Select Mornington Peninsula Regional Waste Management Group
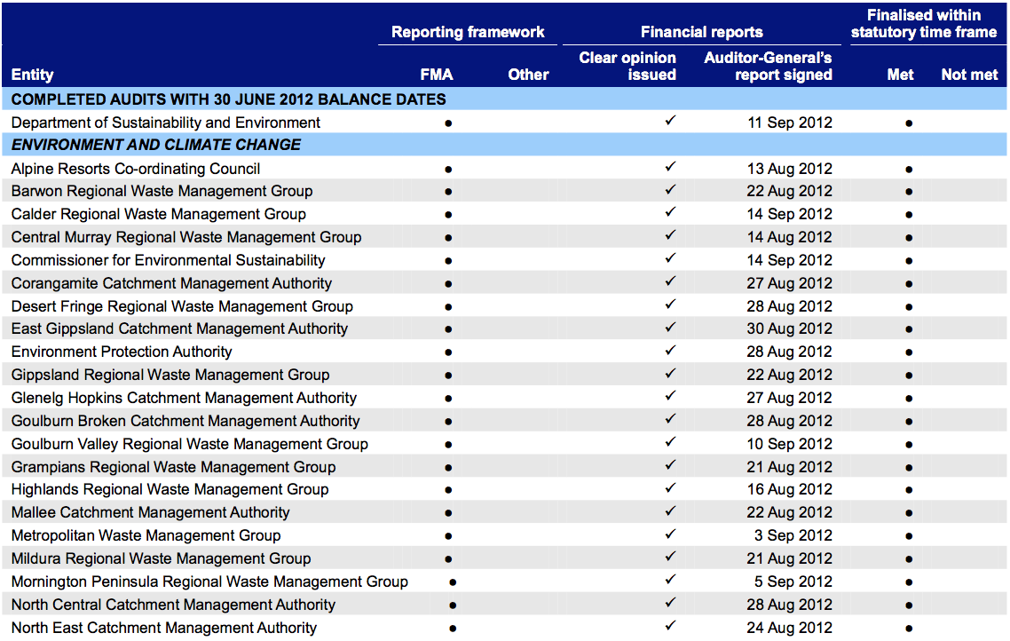This screenshot has height=641, width=1010. coord(209,582)
